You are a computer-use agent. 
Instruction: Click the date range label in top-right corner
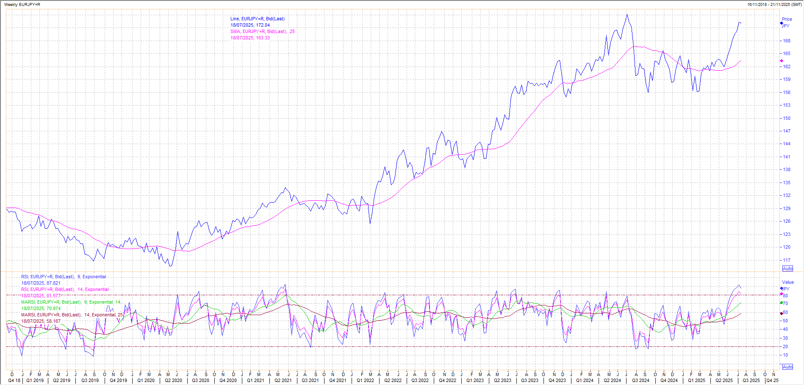pyautogui.click(x=774, y=4)
